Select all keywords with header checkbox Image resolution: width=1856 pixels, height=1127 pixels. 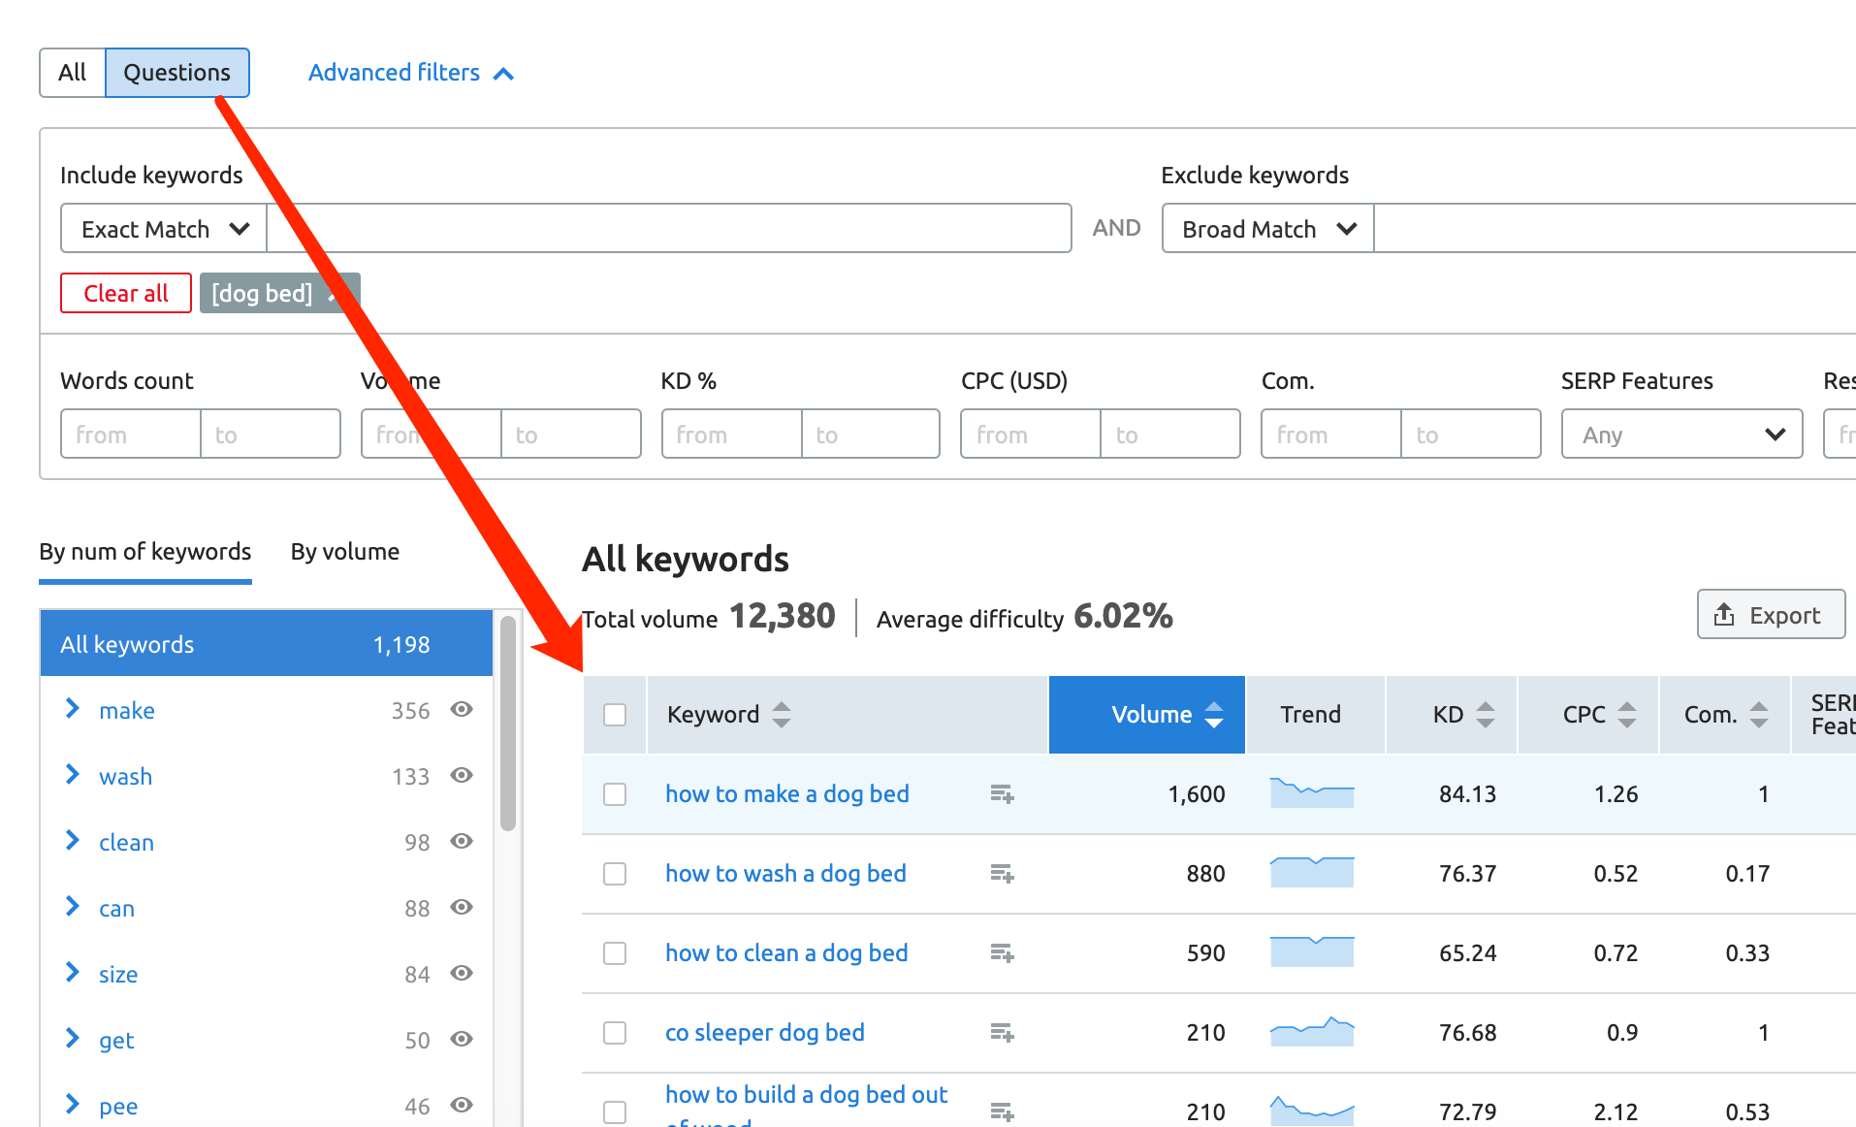pos(615,715)
